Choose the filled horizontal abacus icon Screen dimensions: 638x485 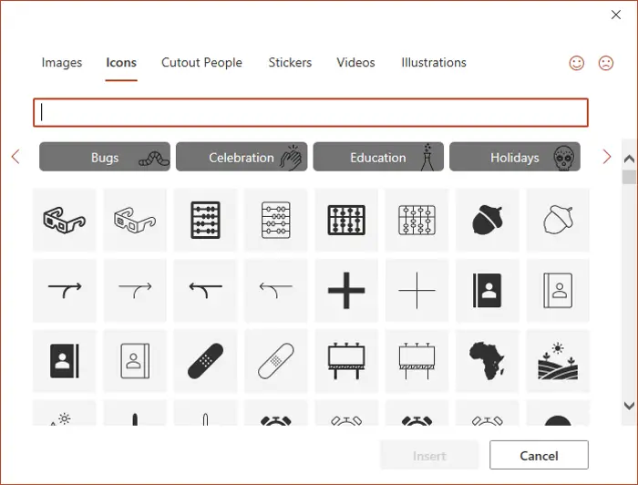point(346,220)
